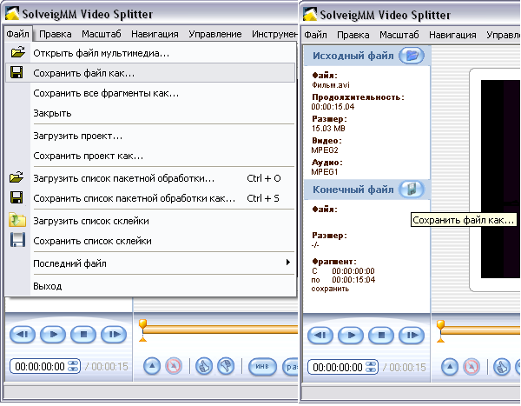Step back one frame in left window
Viewport: 521px width, 406px height.
(x=23, y=334)
